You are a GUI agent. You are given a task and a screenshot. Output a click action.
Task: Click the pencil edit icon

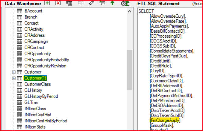point(91,3)
